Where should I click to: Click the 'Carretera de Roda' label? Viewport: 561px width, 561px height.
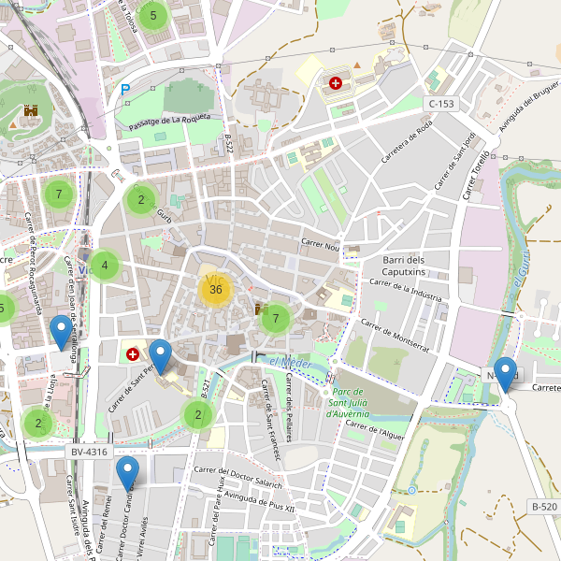[x=407, y=142]
